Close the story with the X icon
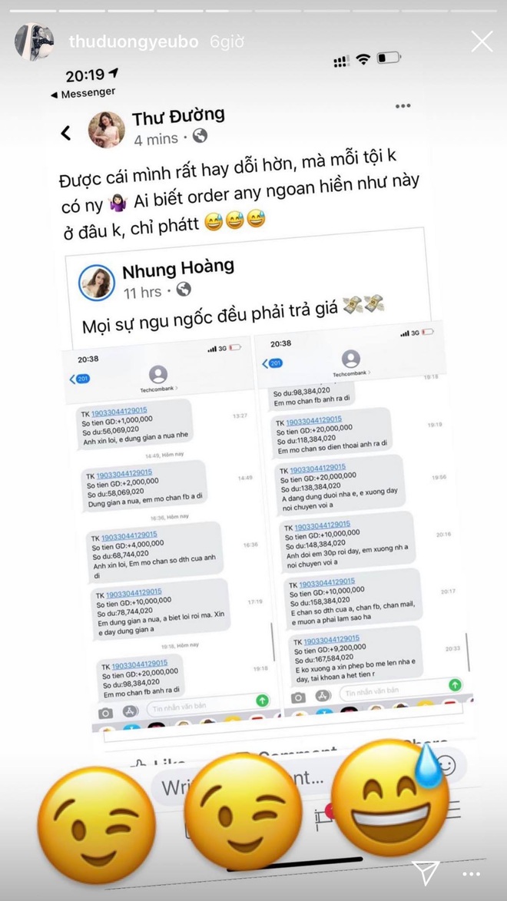This screenshot has width=507, height=901. pyautogui.click(x=482, y=41)
